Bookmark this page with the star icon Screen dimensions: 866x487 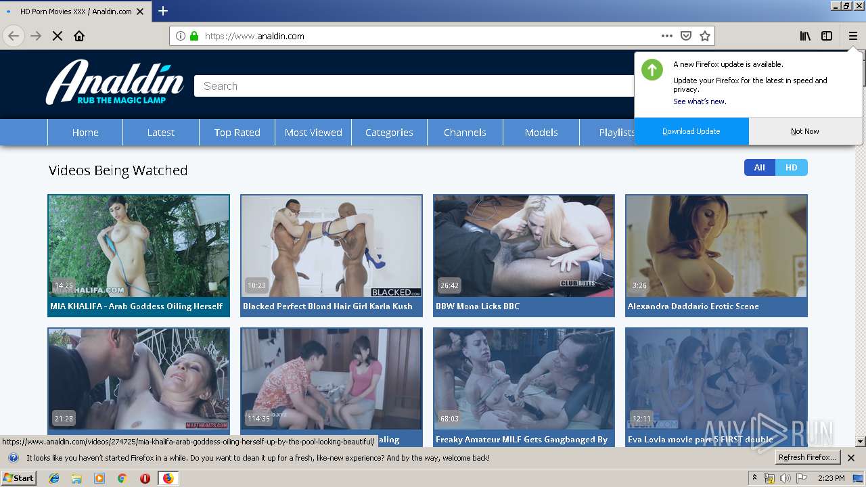click(705, 36)
